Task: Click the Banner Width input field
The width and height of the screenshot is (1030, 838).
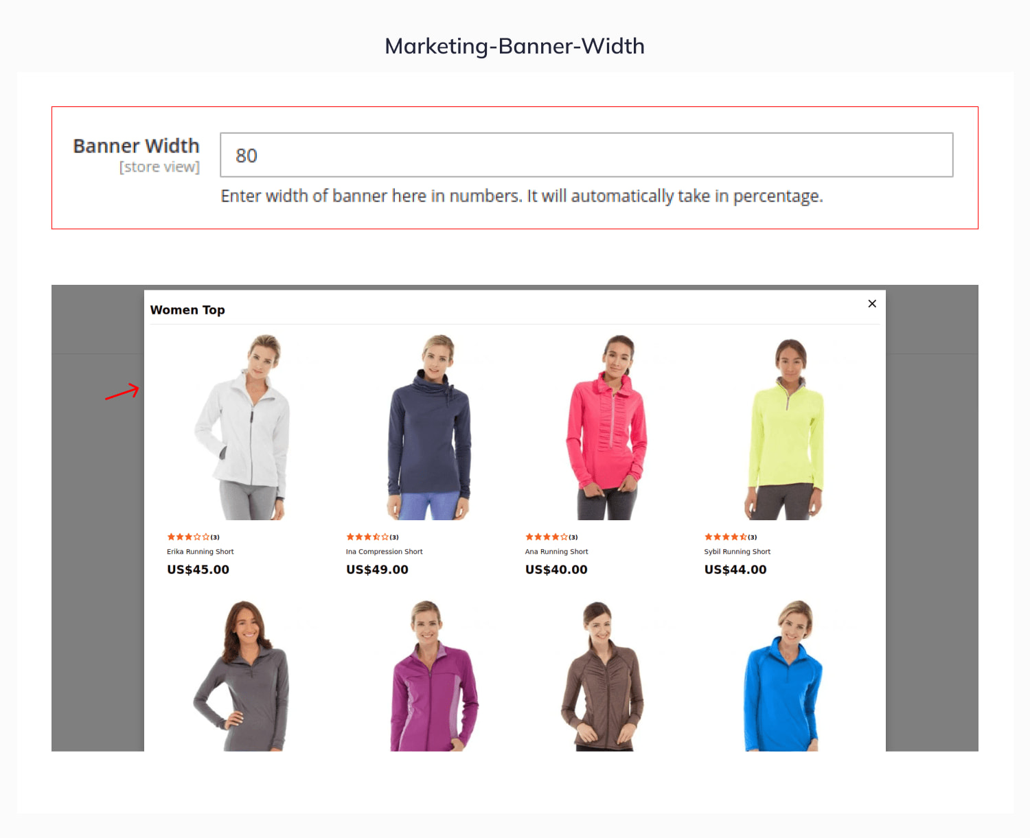Action: [x=586, y=155]
